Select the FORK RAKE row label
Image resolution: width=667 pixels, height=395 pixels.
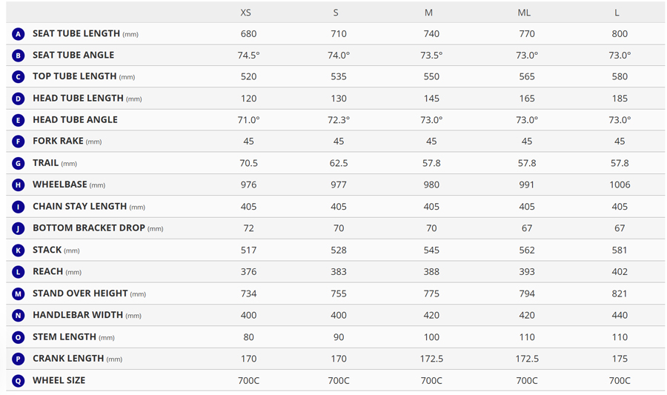pyautogui.click(x=58, y=141)
